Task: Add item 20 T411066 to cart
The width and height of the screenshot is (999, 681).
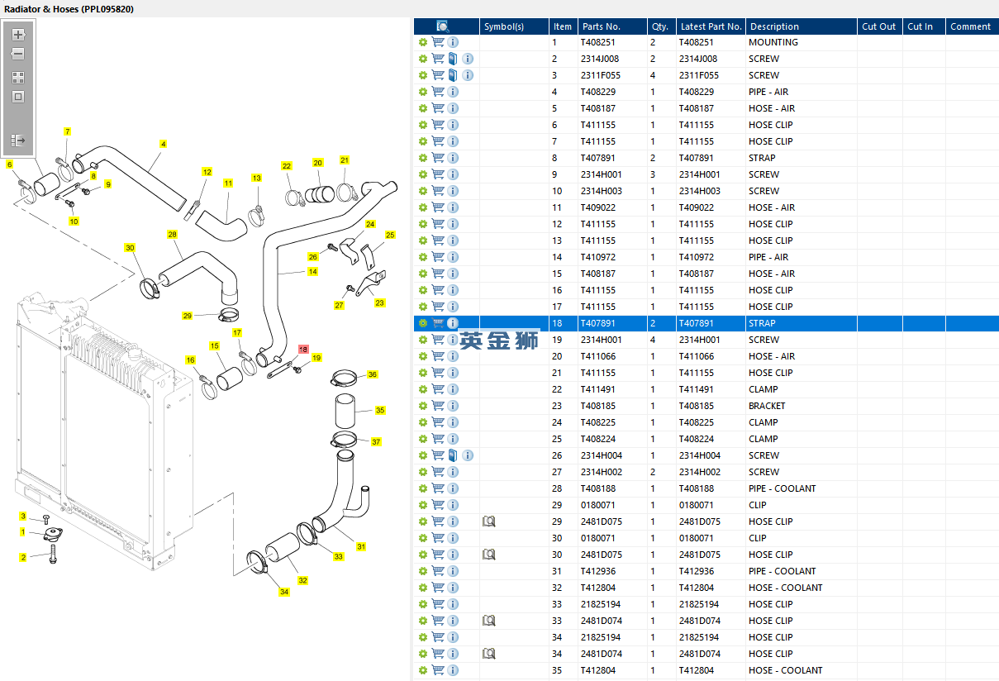Action: tap(438, 356)
